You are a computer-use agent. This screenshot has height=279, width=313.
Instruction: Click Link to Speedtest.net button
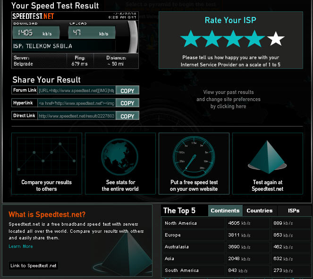point(34,266)
